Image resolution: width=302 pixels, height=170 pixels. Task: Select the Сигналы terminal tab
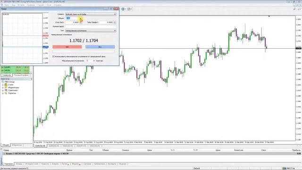click(87, 164)
